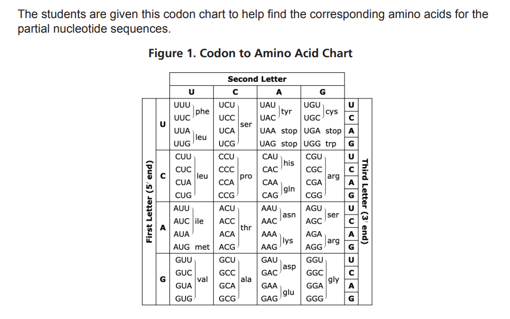Select the his amino acid label
Image resolution: width=510 pixels, height=319 pixels.
288,163
